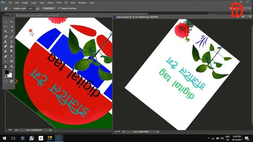This screenshot has width=253, height=142.
Task: Open background color picker (white swatch)
Action: [10, 76]
